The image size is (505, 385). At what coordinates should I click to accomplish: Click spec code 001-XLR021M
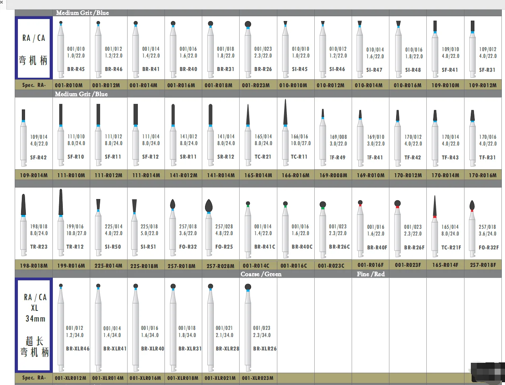coord(220,378)
